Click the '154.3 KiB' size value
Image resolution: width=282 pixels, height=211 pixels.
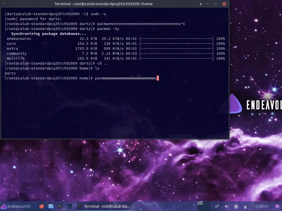[x=87, y=44]
